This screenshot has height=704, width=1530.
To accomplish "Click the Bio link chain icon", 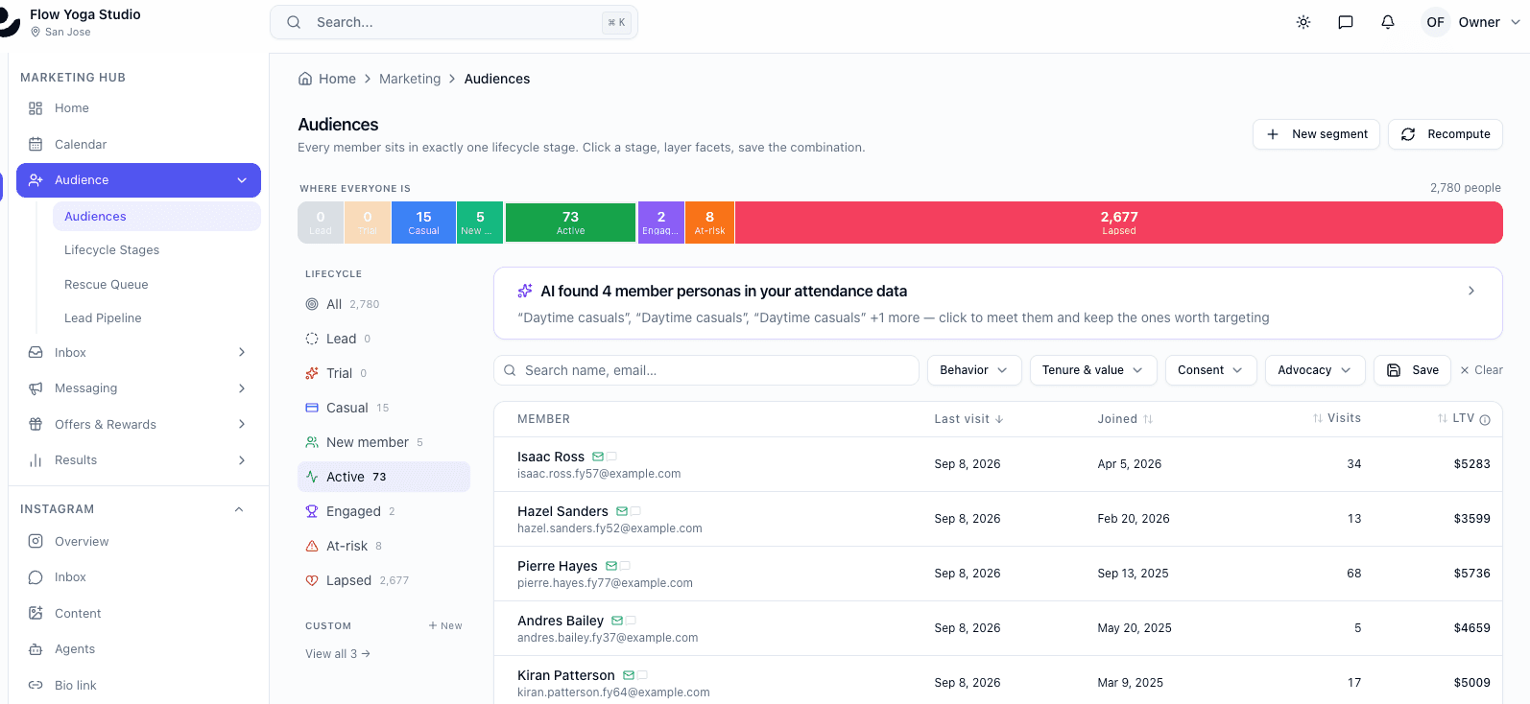I will [36, 685].
